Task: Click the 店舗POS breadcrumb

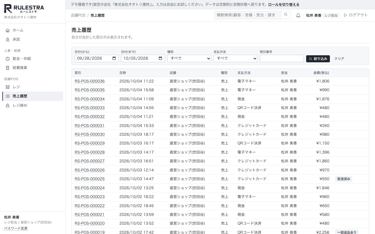Action: coord(78,15)
